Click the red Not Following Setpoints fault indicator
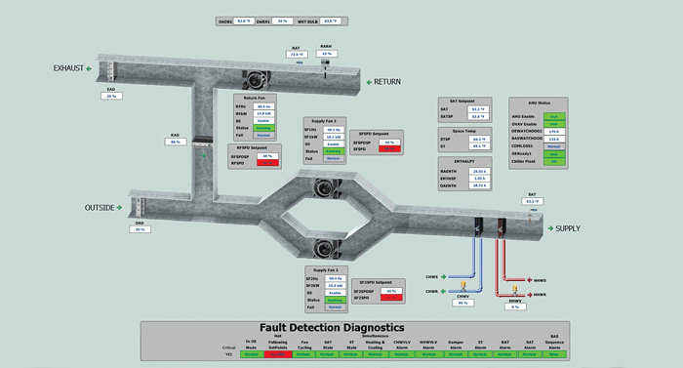 coord(277,354)
